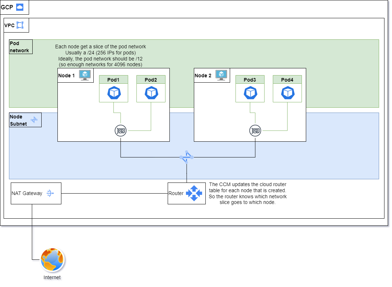
Task: Click the subnet switch junction icon
Action: 187,157
